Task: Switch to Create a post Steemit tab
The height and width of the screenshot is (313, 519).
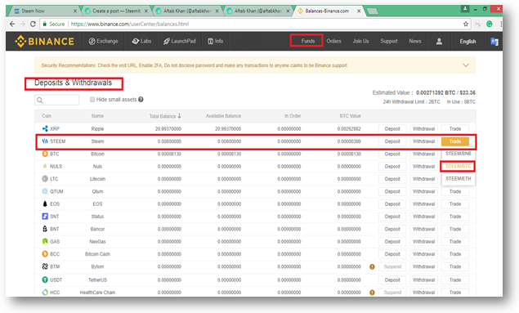Action: click(116, 11)
